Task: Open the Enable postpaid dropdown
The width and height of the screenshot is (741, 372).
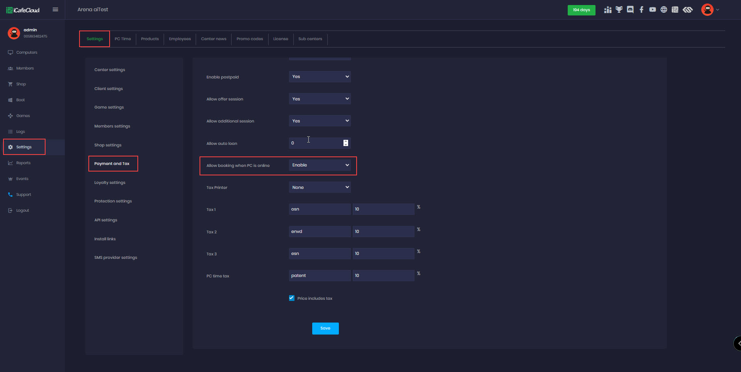Action: tap(320, 76)
